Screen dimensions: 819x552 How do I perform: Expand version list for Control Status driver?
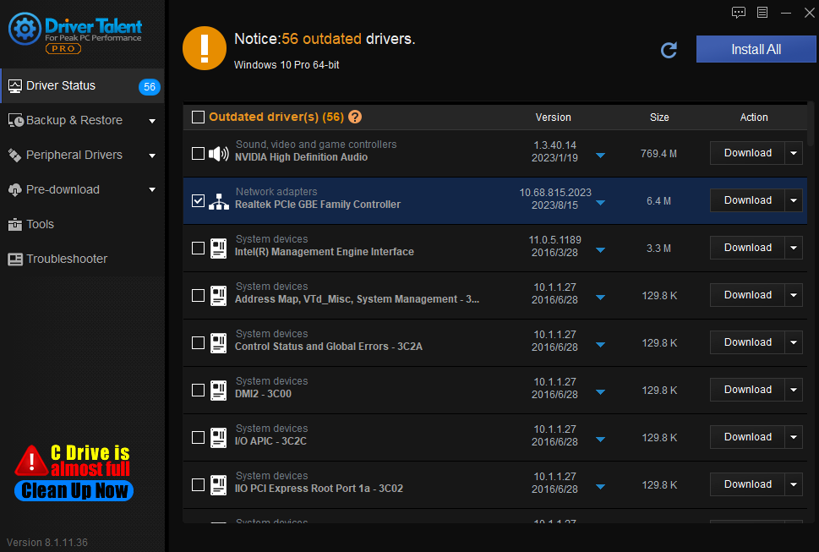tap(600, 345)
